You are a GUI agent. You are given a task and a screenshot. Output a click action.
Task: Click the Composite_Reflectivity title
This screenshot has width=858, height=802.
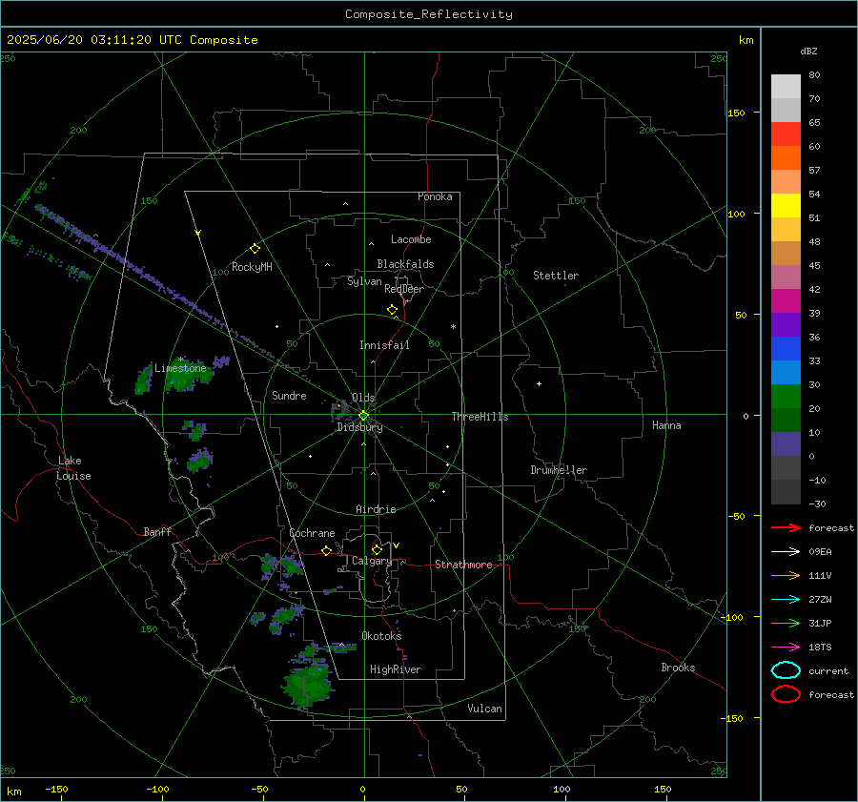coord(428,14)
